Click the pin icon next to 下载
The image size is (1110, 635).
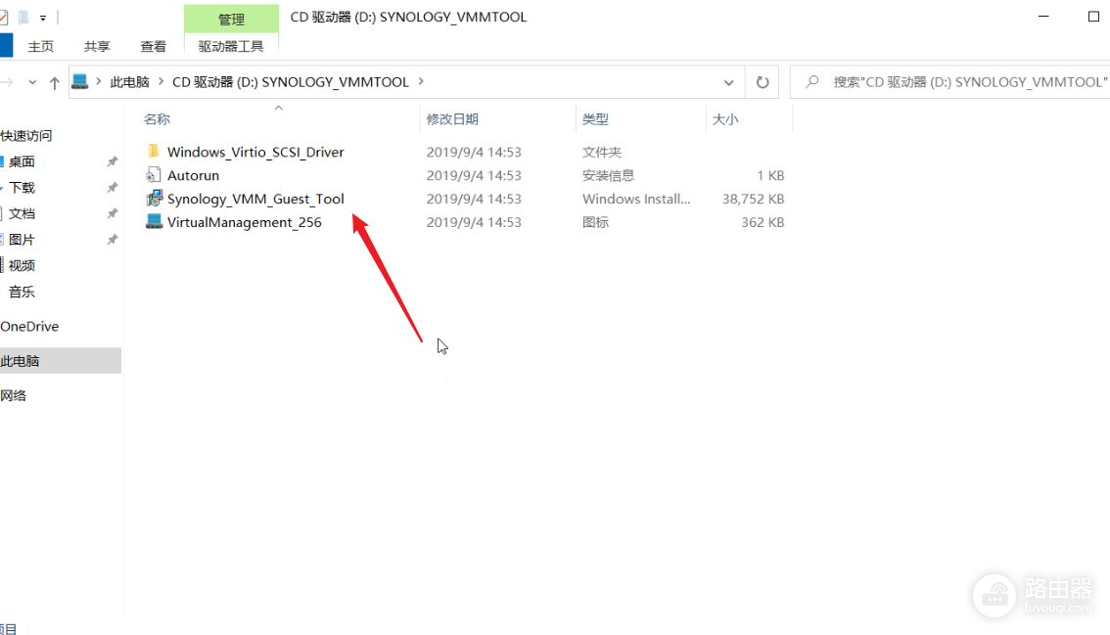(112, 188)
